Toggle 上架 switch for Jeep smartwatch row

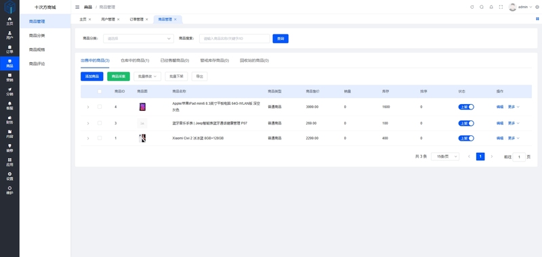[x=466, y=123]
